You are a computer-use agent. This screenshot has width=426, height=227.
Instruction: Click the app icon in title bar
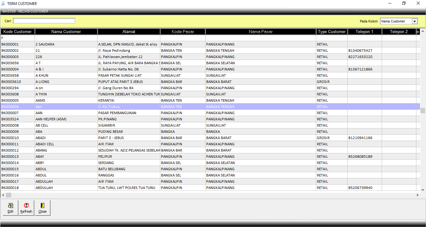pos(3,3)
